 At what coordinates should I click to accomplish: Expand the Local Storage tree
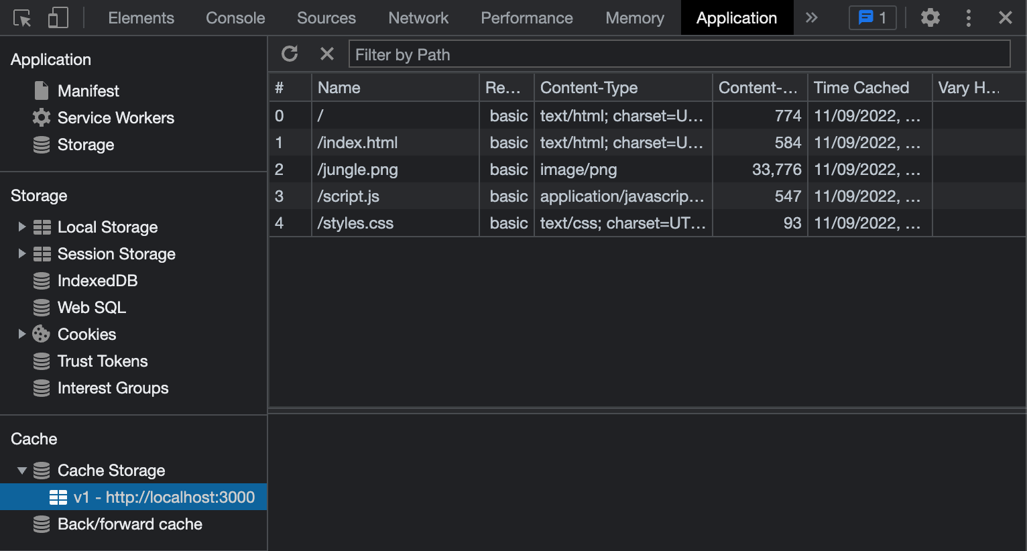pos(22,227)
